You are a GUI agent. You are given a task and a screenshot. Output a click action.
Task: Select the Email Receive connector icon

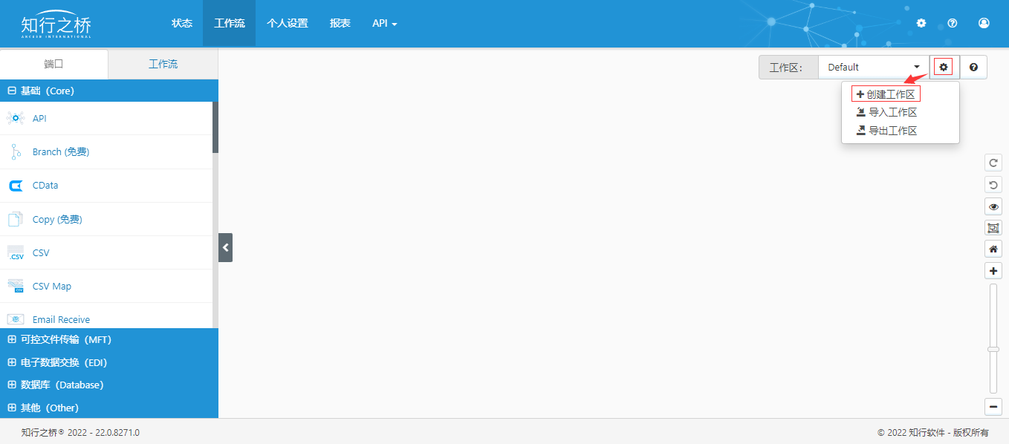click(16, 319)
